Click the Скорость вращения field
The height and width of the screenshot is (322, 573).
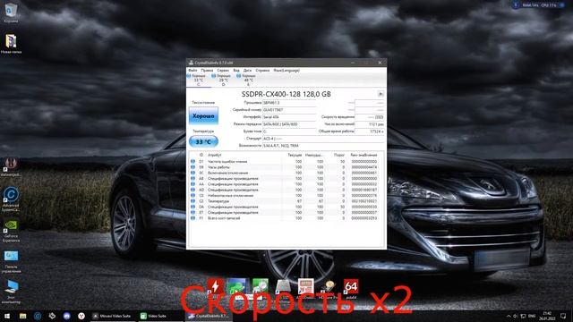[370, 117]
